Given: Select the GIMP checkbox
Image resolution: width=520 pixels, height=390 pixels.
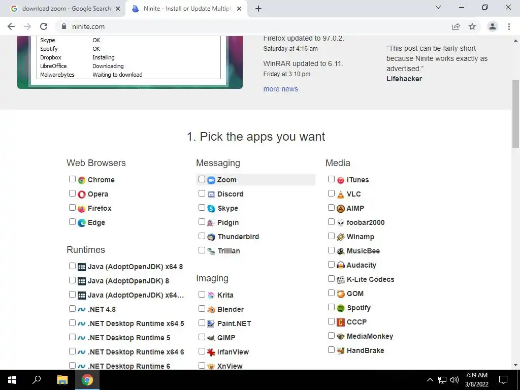Looking at the screenshot, I should 202,337.
